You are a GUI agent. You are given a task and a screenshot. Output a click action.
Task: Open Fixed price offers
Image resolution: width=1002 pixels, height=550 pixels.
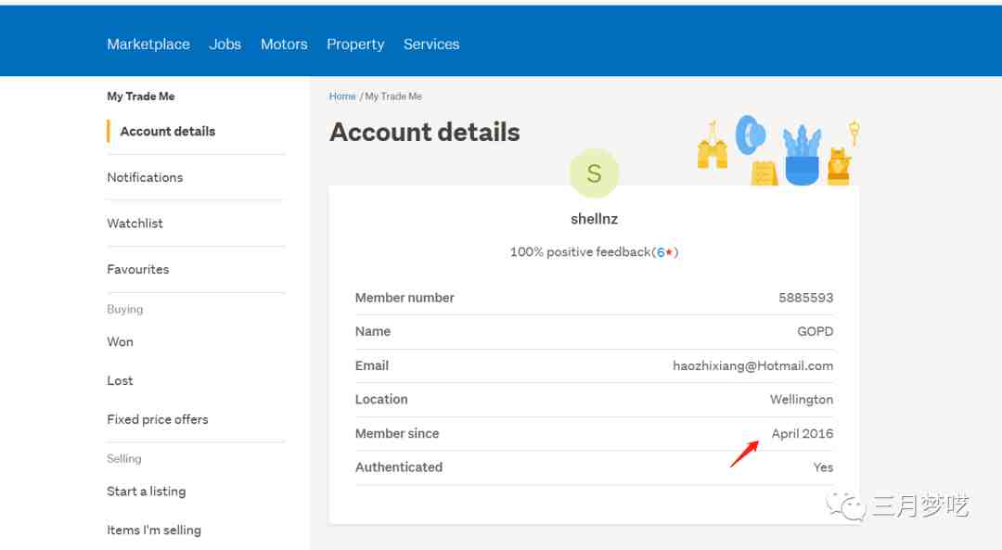pyautogui.click(x=158, y=420)
